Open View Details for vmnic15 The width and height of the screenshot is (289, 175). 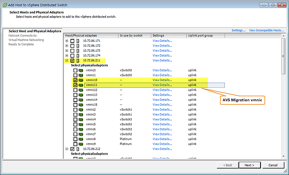coord(162,105)
